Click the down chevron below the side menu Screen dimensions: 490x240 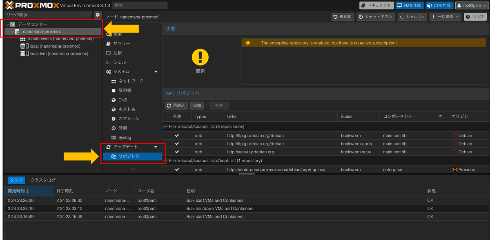point(133,169)
